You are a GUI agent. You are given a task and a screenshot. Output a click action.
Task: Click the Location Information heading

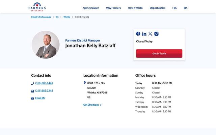coord(101,76)
